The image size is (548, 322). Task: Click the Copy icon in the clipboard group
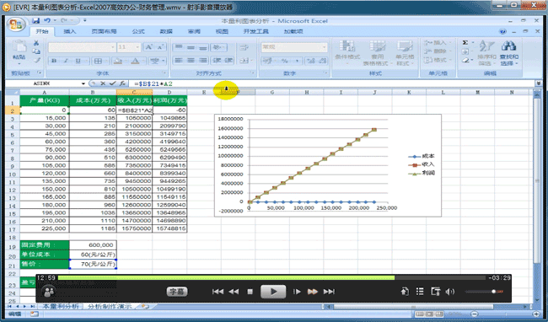point(36,51)
